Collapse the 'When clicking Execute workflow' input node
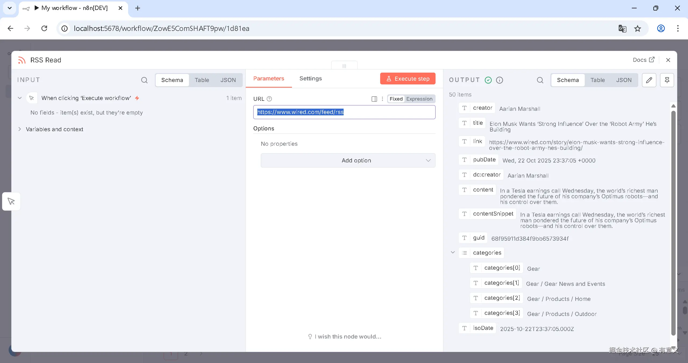This screenshot has width=688, height=363. tap(20, 98)
